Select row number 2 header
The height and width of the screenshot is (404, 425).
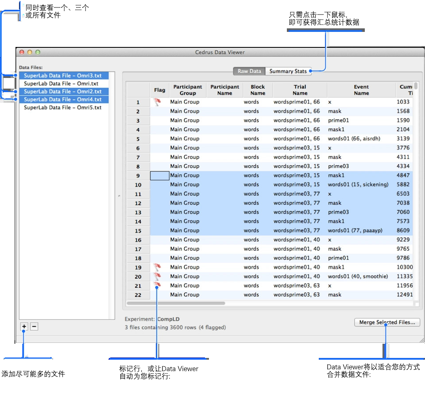point(138,112)
